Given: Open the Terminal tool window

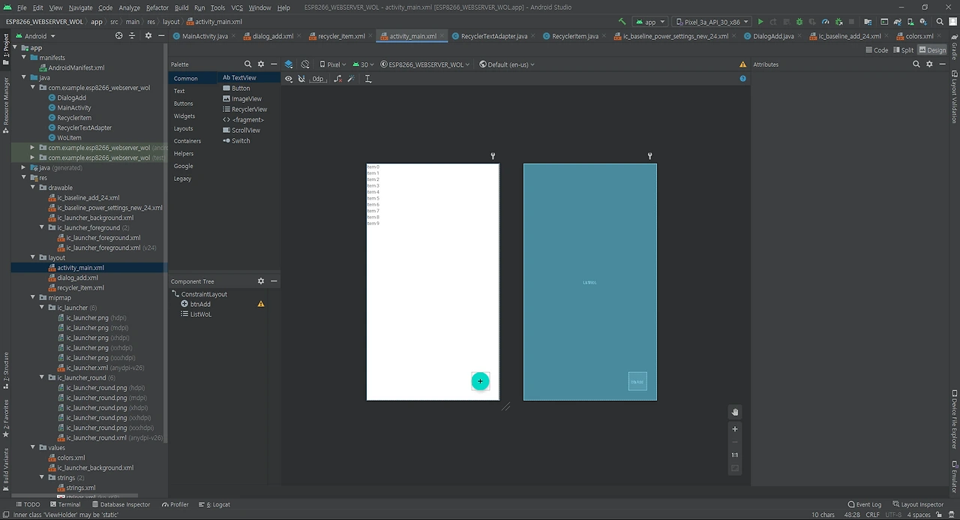Looking at the screenshot, I should coord(64,504).
